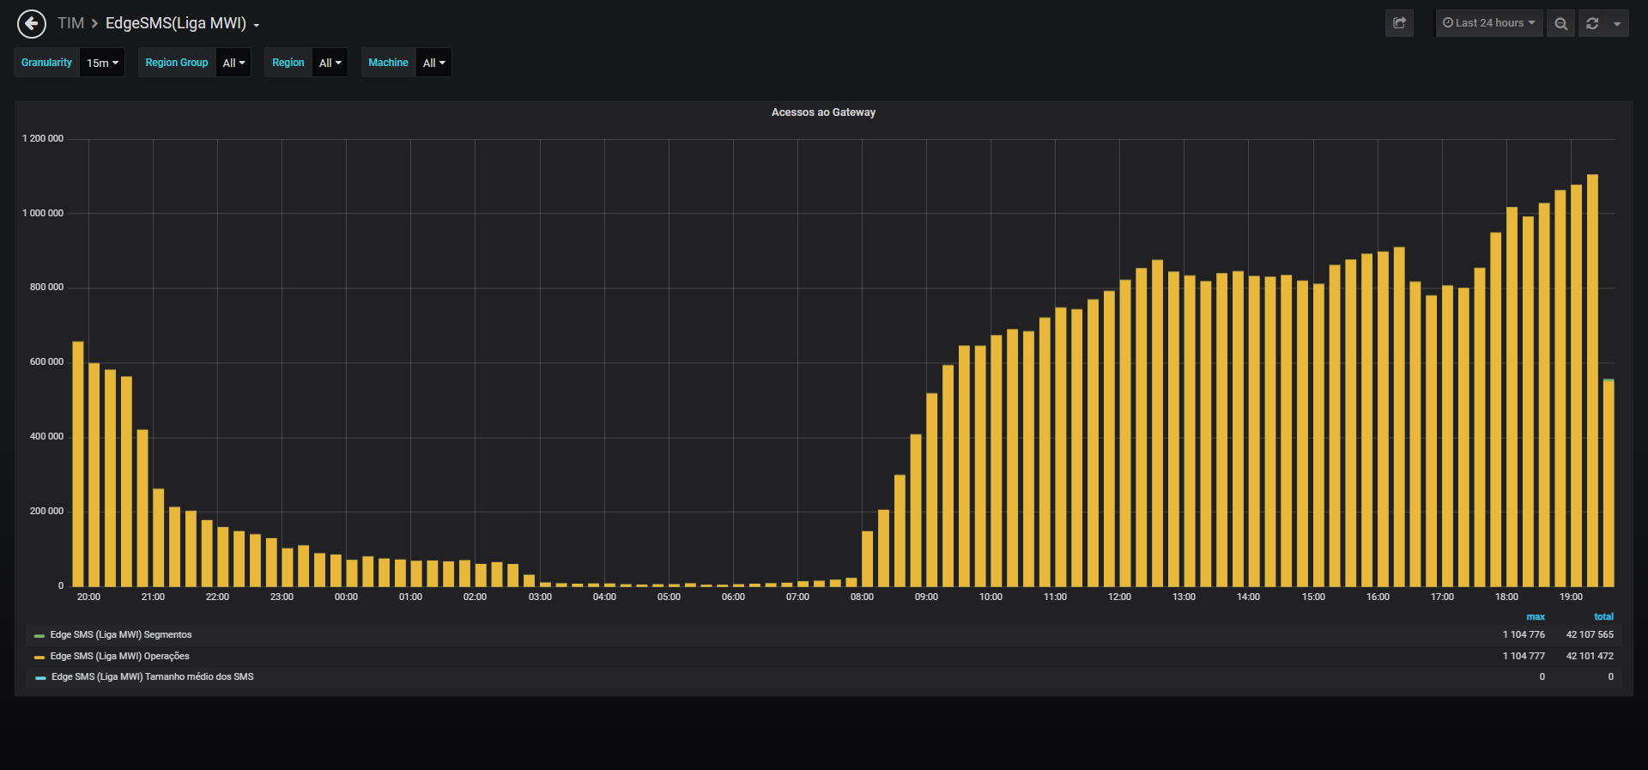Click the 600 000 y-axis label

[46, 361]
